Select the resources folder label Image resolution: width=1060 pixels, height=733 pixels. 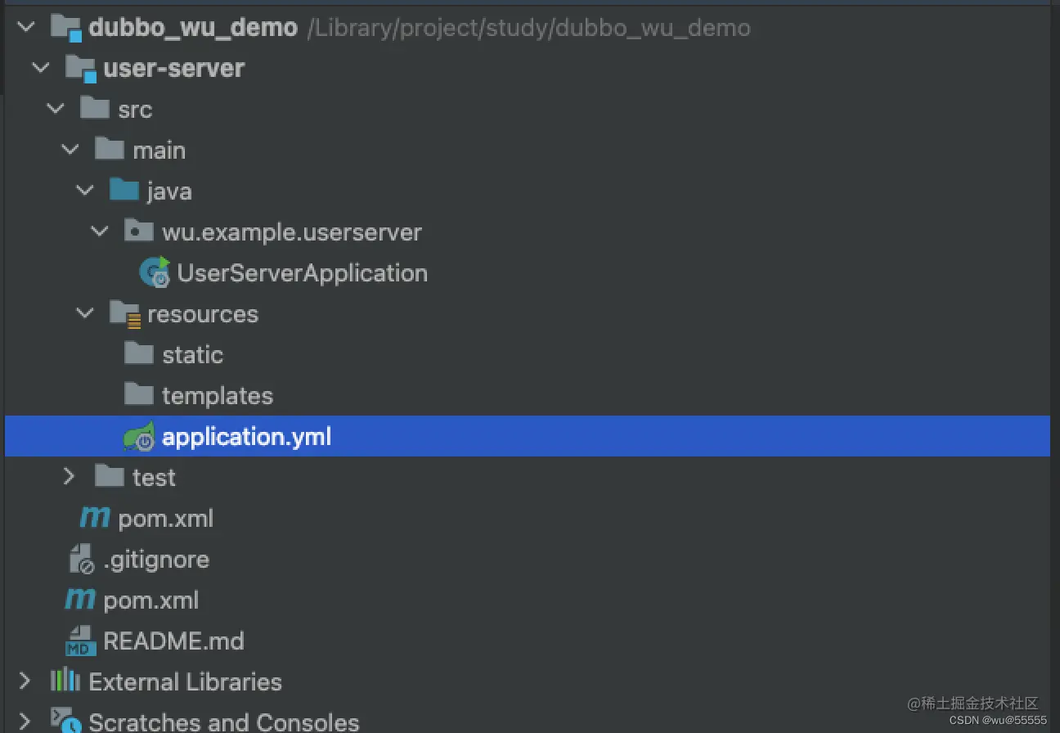click(203, 314)
